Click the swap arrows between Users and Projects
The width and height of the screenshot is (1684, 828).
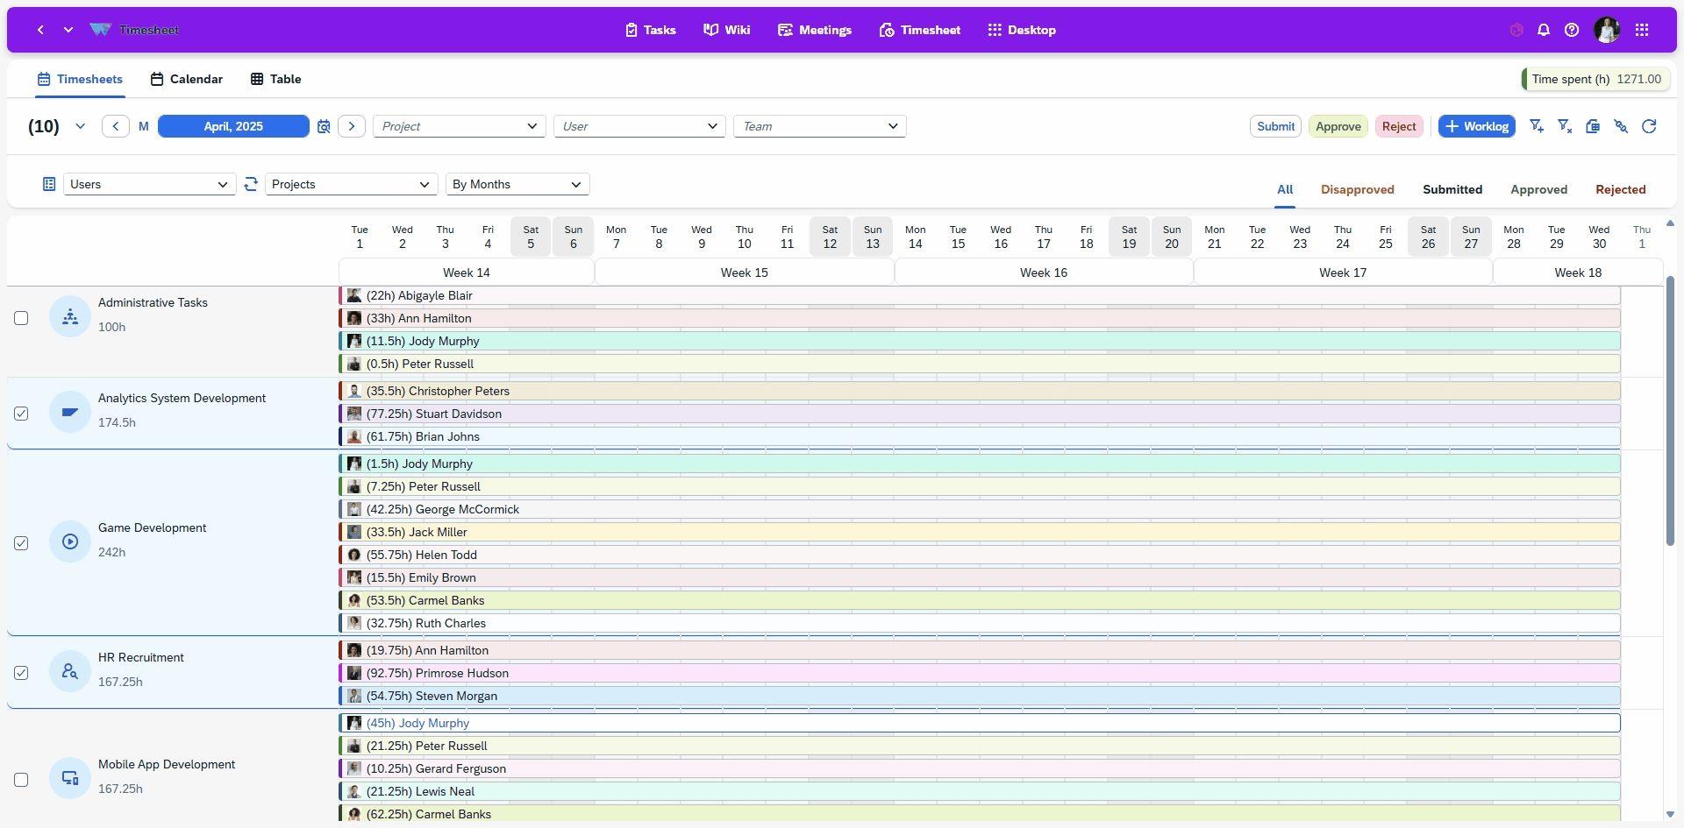coord(252,184)
